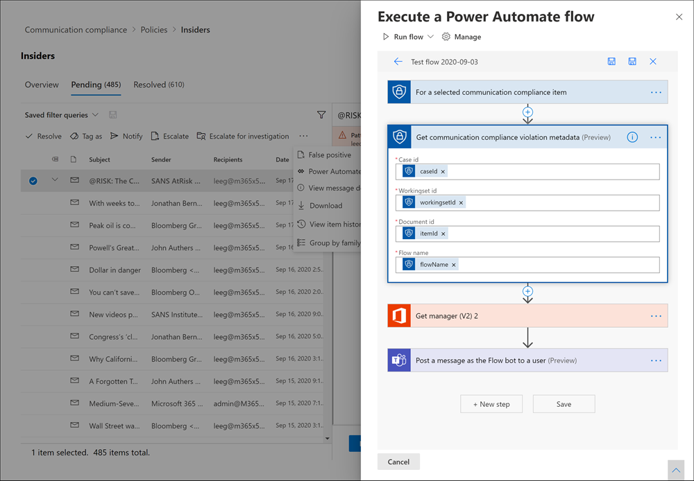
Task: Choose False positive from the context menu
Action: click(330, 155)
